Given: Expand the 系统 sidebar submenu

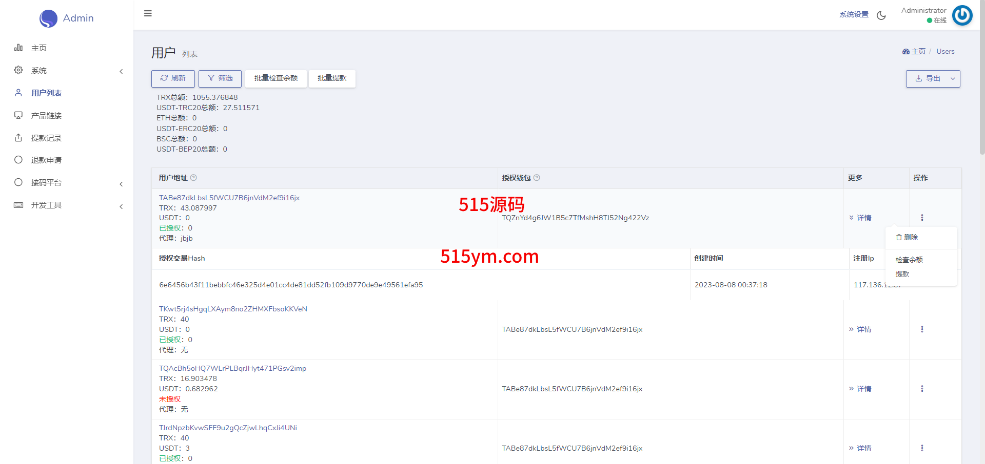Looking at the screenshot, I should 121,71.
